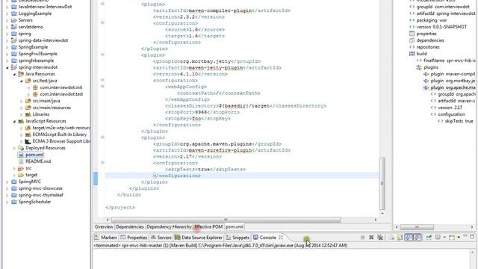Collapse the maven-surefire plugin fold marker
478x269 pixels.
coord(102,137)
